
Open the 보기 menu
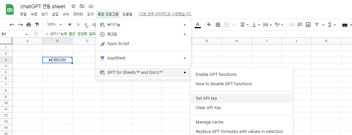point(45,14)
